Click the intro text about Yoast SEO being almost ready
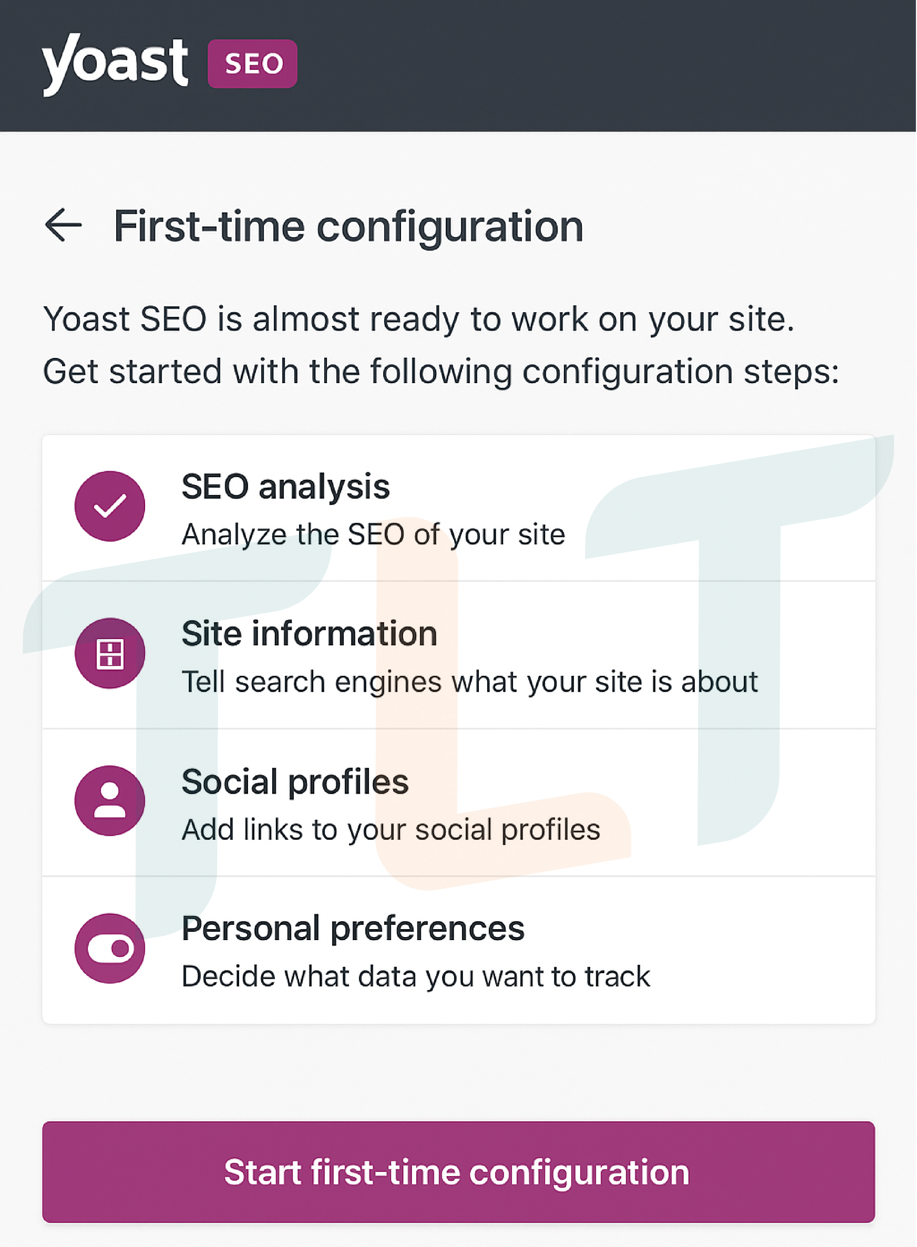This screenshot has width=917, height=1247. (x=419, y=319)
